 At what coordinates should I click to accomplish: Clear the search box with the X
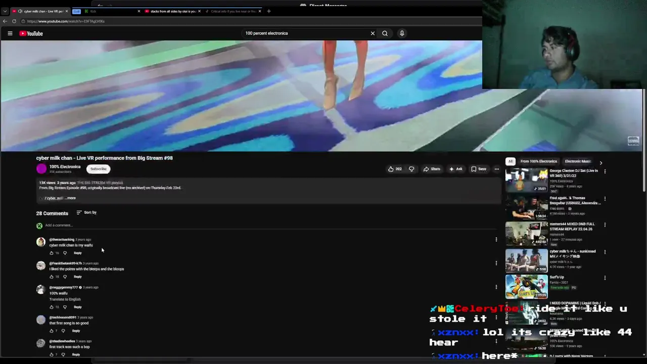click(373, 33)
